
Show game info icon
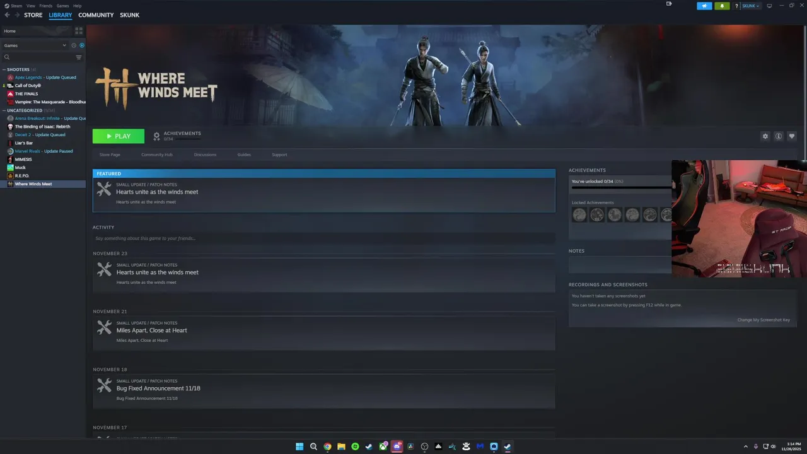[x=779, y=136]
